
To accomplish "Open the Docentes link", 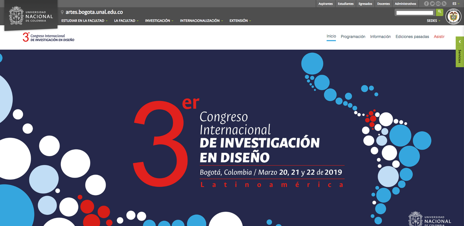I will 383,4.
